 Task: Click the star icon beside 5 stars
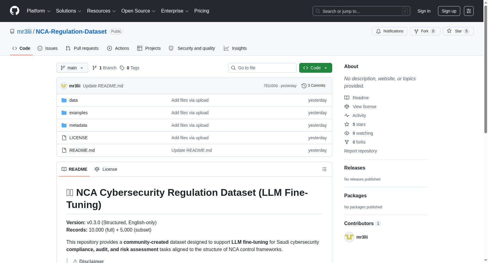pyautogui.click(x=347, y=124)
